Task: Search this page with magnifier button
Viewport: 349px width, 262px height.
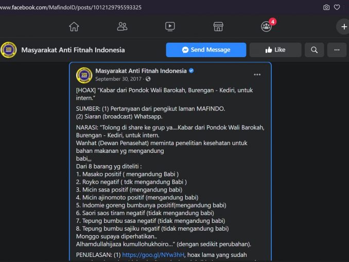Action: 314,50
